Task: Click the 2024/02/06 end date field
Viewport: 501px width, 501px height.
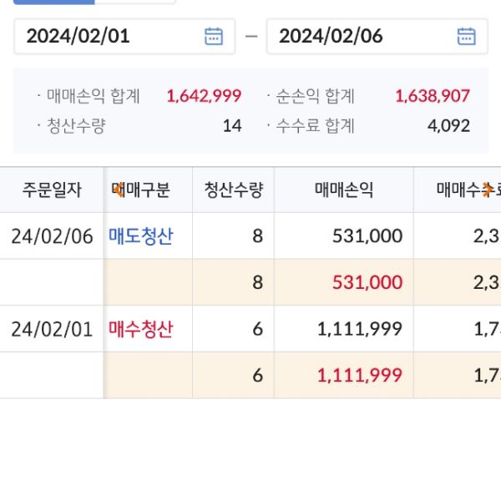Action: tap(359, 36)
